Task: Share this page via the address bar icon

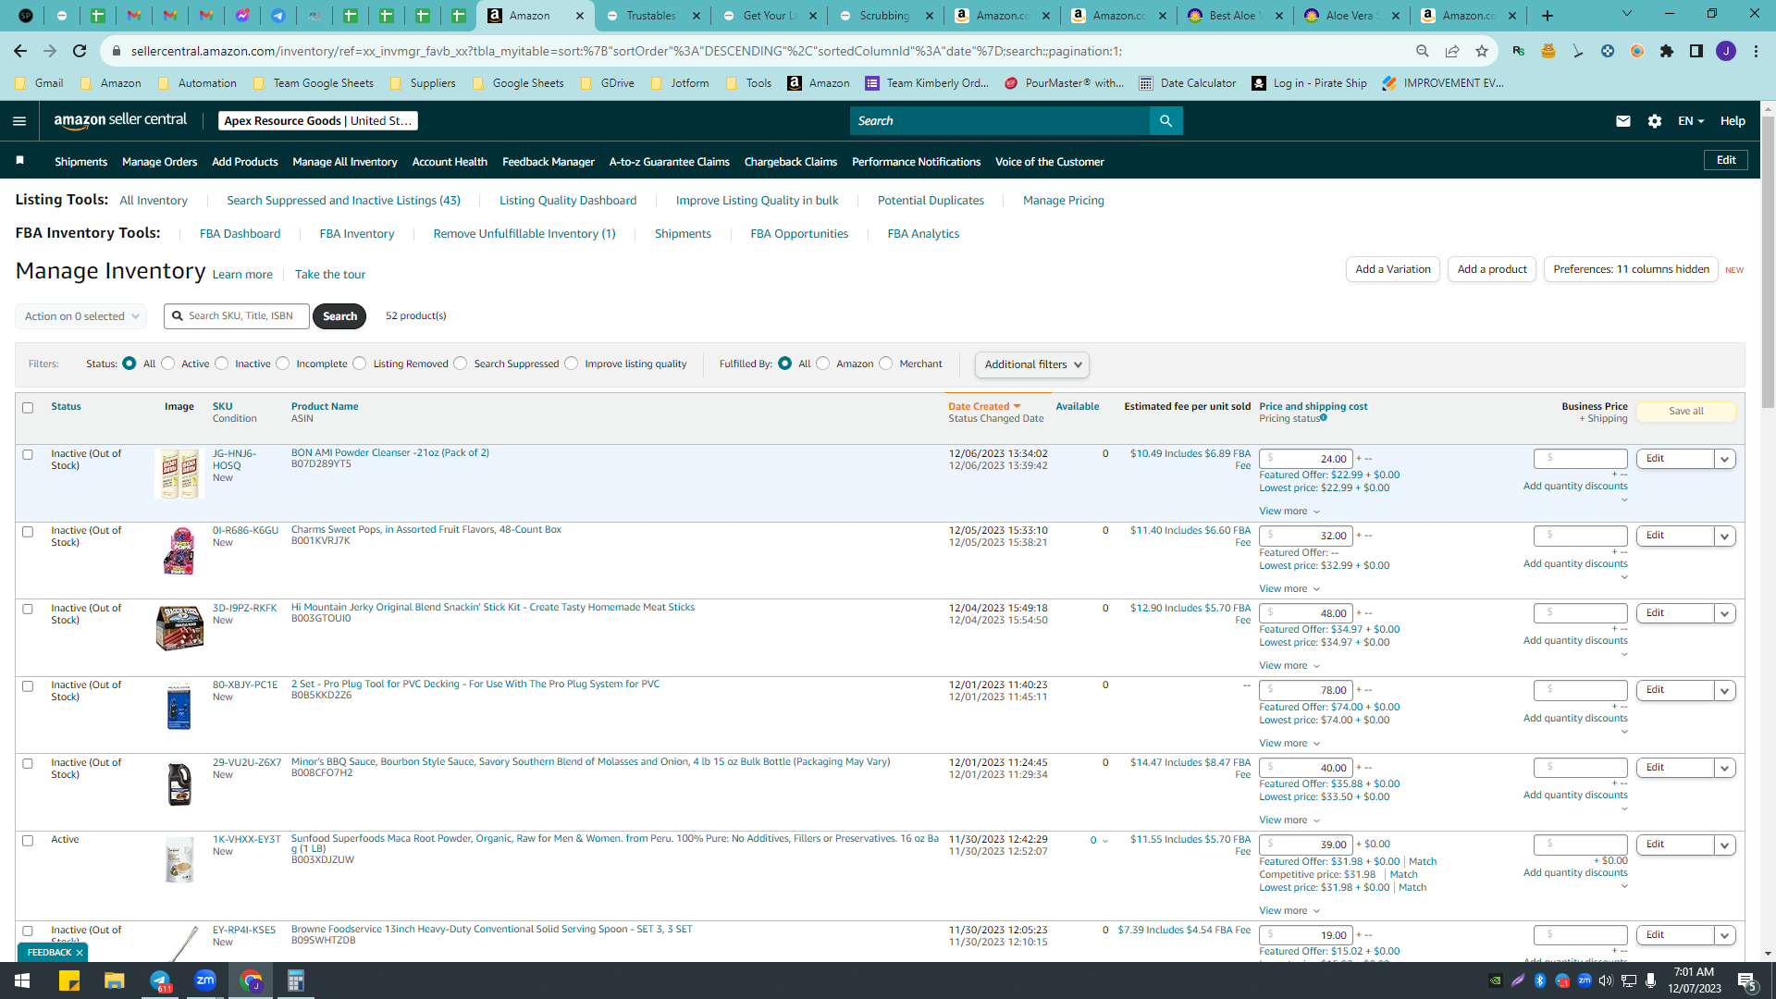Action: tap(1452, 51)
